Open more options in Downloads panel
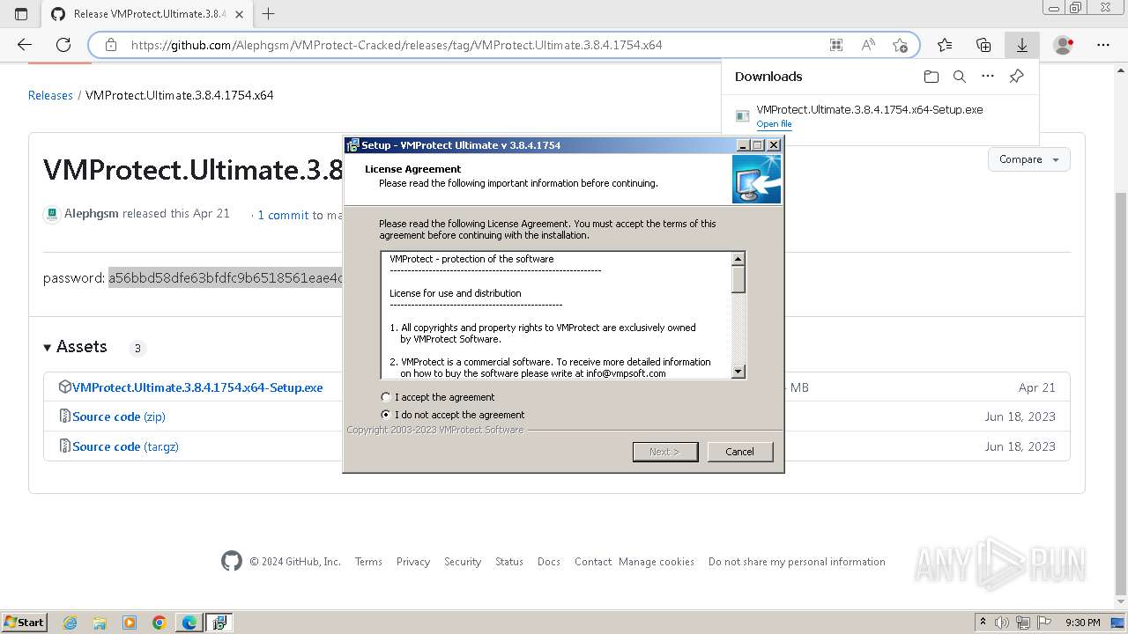The width and height of the screenshot is (1128, 634). [988, 77]
